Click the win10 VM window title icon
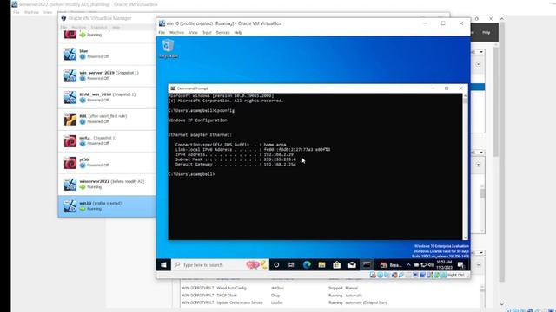556x312 pixels. 162,23
